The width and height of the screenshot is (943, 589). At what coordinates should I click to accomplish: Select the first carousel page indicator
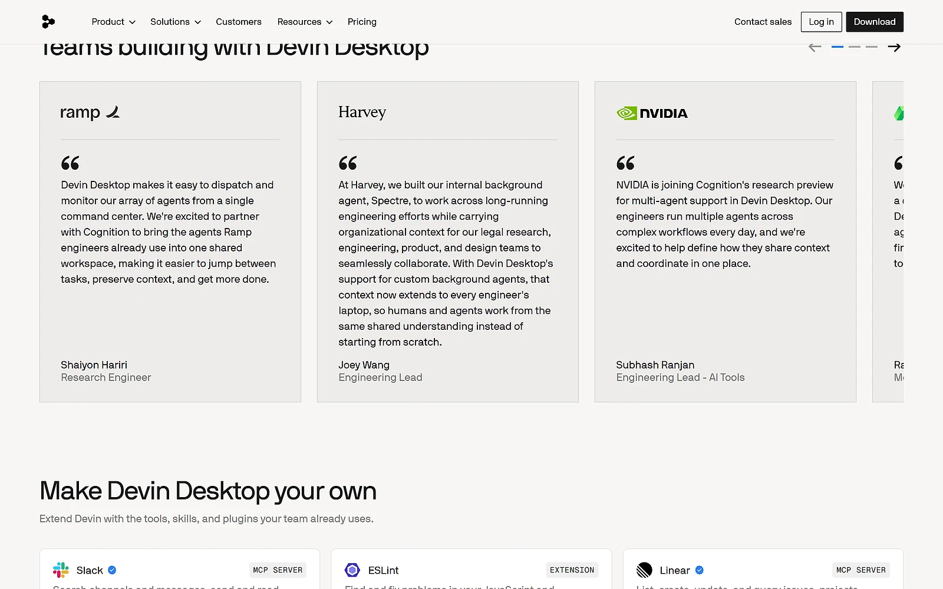838,47
